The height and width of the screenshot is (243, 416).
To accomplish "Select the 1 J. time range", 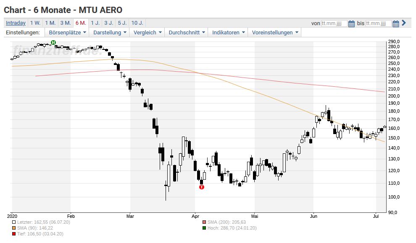I will [95, 23].
